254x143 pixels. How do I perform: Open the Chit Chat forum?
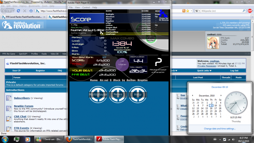pos(20,117)
